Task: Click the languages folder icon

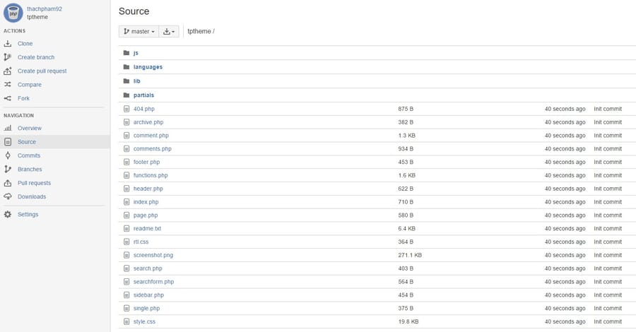Action: pos(126,67)
